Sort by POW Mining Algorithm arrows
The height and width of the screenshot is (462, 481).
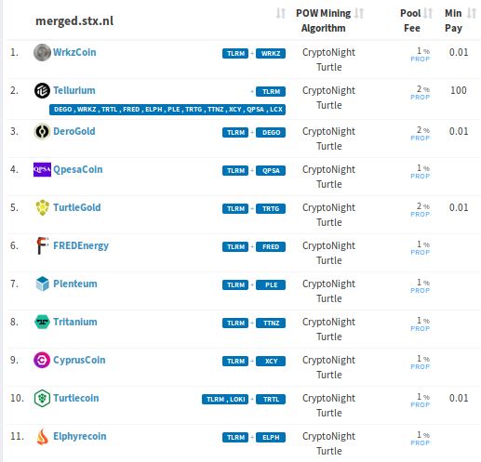359,13
